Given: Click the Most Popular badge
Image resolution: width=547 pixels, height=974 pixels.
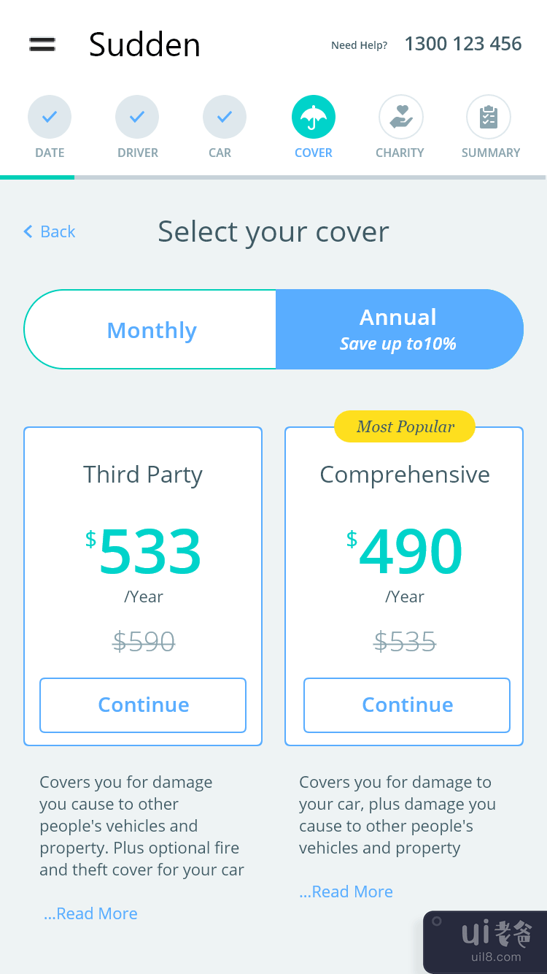Looking at the screenshot, I should tap(405, 427).
